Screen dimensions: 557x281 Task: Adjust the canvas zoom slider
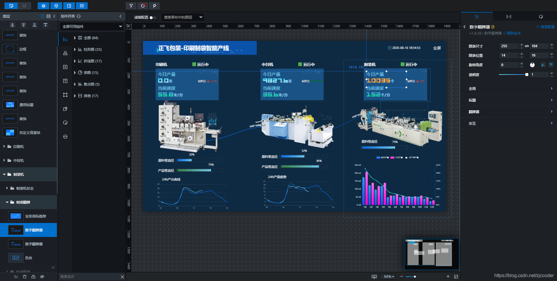tap(415, 277)
